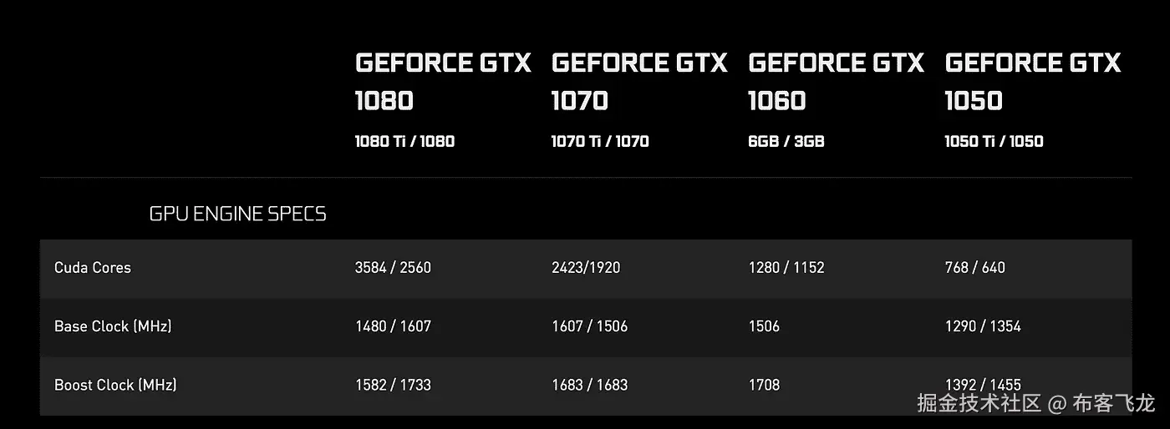1170x429 pixels.
Task: Click the Boost Clock (MHz) row label
Action: click(115, 385)
